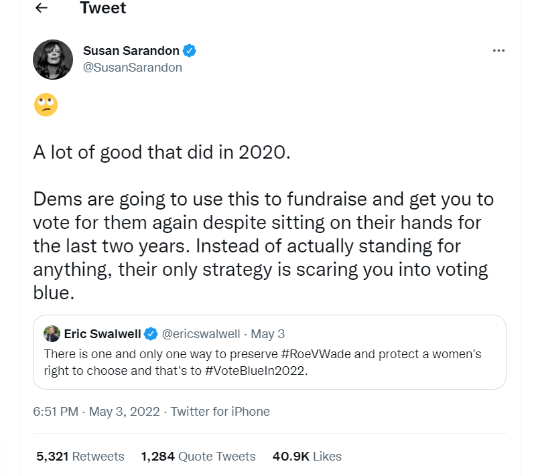Click Eric Swalwell's verified badge
This screenshot has width=534, height=476.
click(152, 333)
